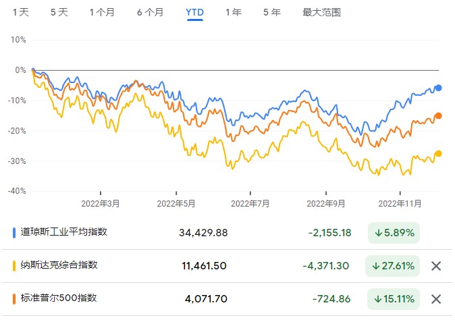The width and height of the screenshot is (455, 320).
Task: Click the orange color bar beside 标准普尔500指数
Action: 14,299
